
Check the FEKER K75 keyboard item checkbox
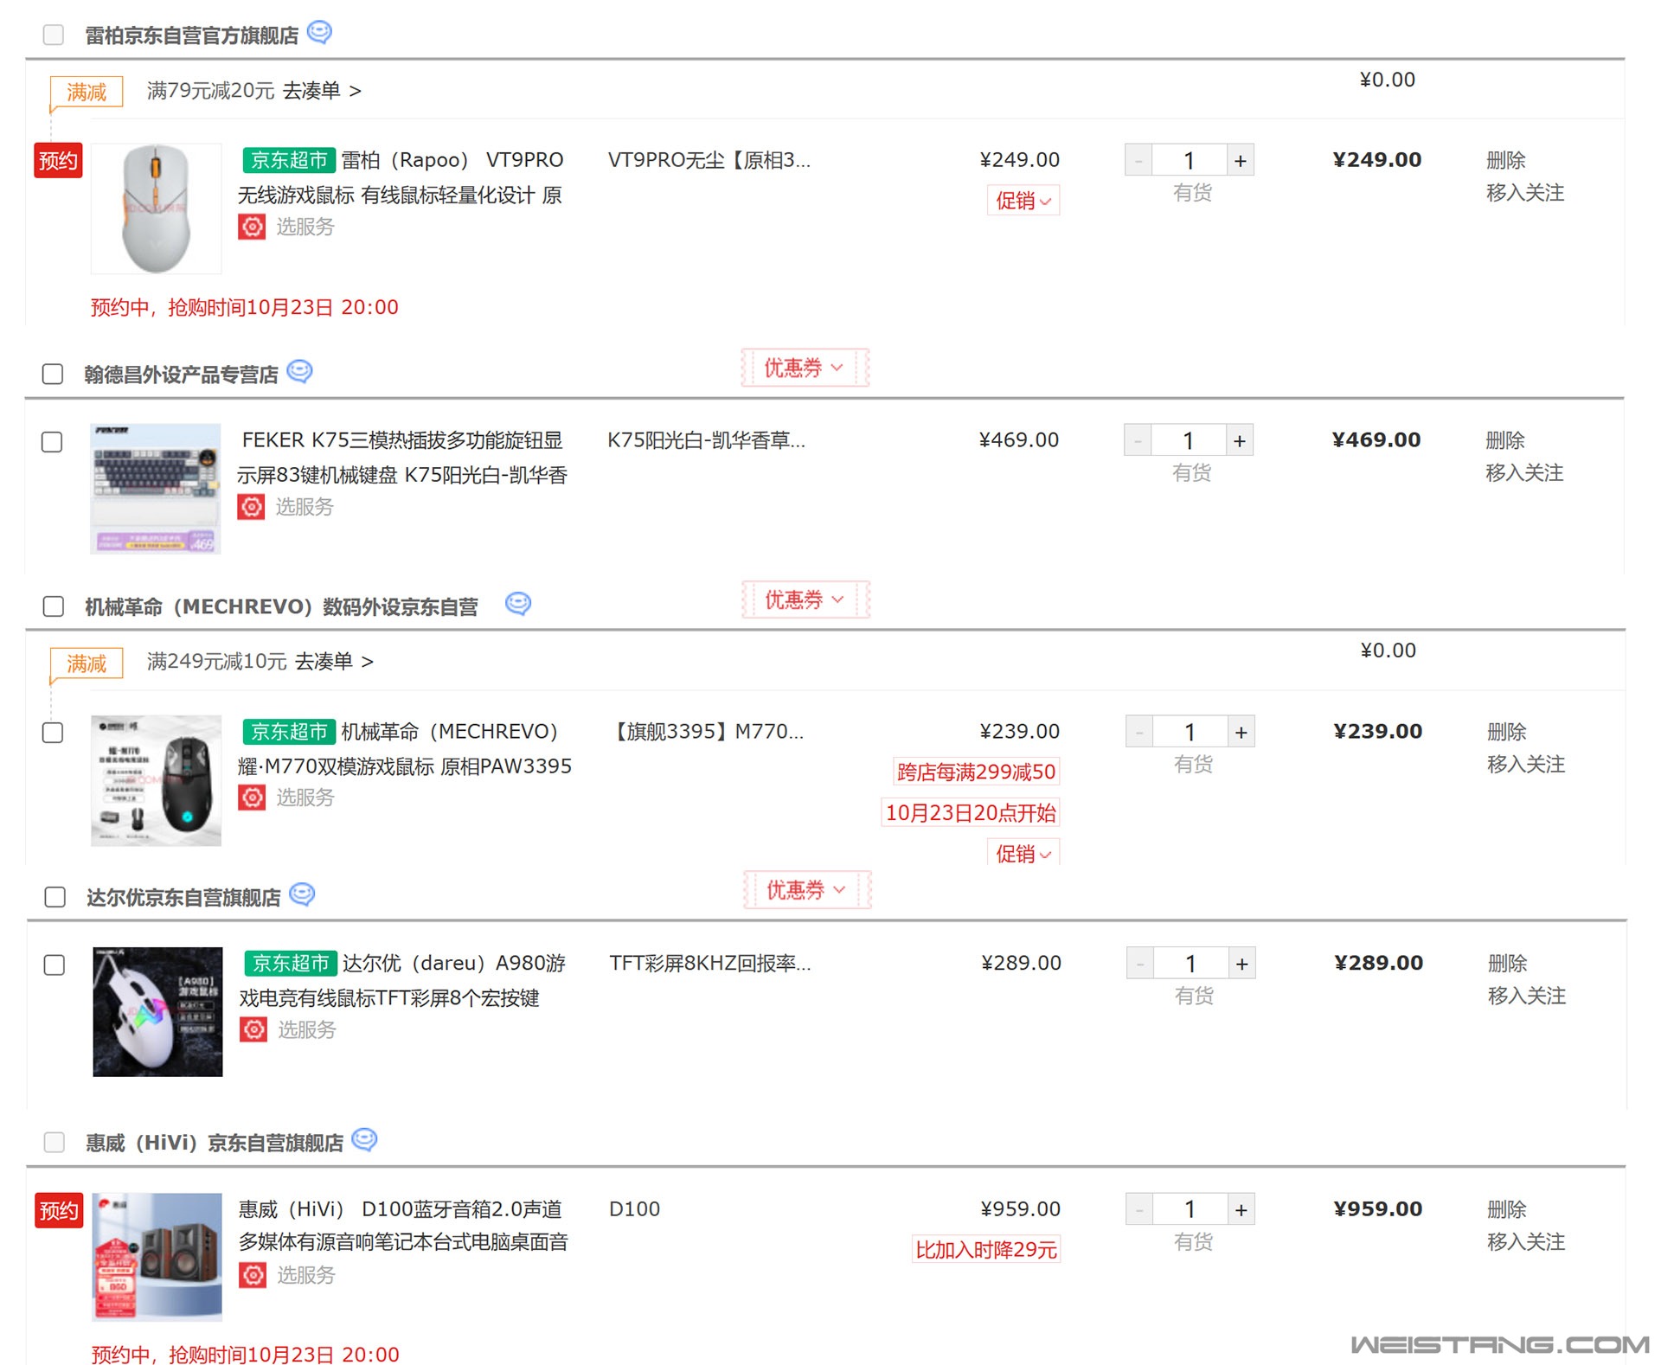pyautogui.click(x=52, y=442)
